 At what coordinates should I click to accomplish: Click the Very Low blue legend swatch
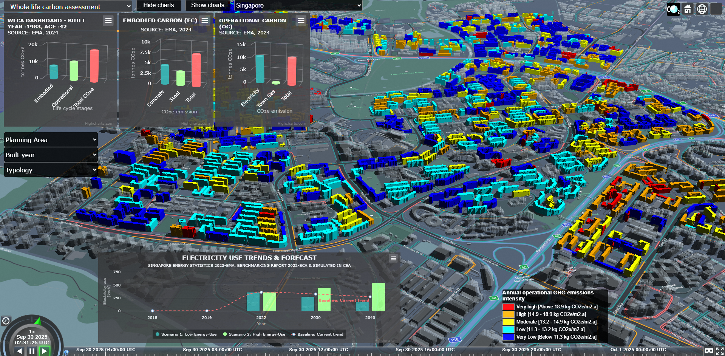coord(509,337)
